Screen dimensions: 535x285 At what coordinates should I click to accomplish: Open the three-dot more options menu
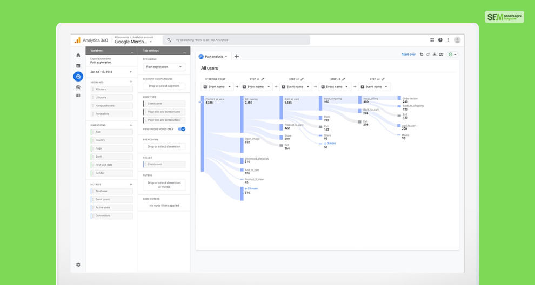(449, 40)
